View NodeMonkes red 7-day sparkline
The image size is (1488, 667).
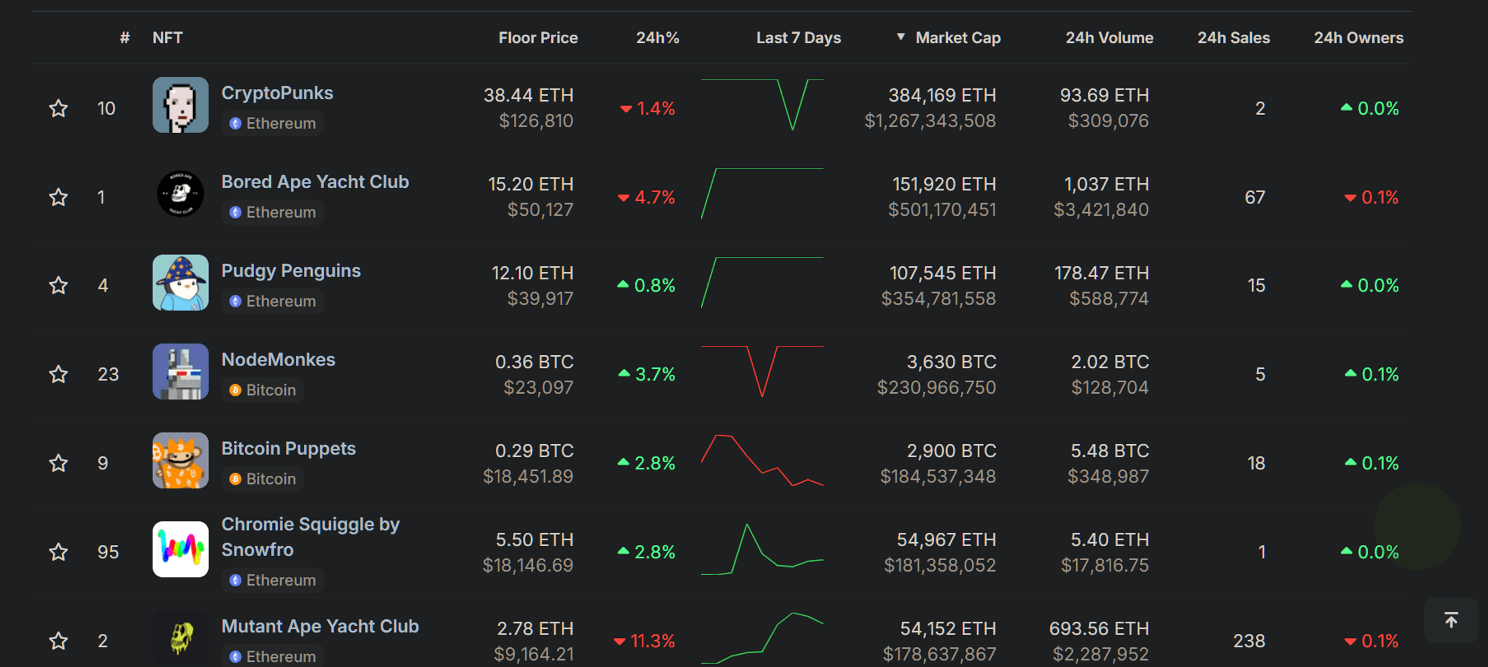coord(762,371)
